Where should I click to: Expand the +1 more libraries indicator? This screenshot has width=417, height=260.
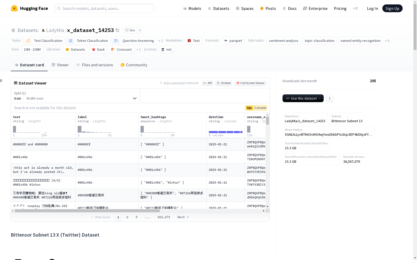click(x=139, y=49)
